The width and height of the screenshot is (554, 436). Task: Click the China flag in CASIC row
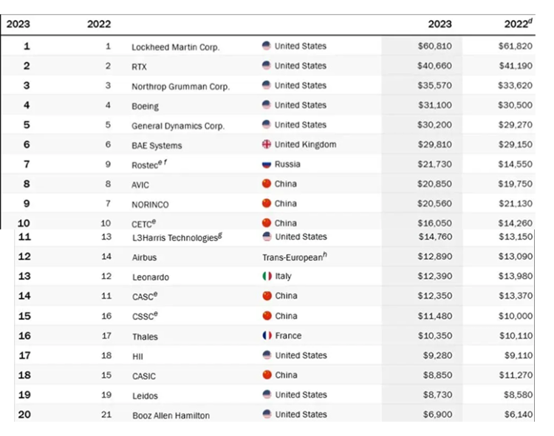(267, 375)
